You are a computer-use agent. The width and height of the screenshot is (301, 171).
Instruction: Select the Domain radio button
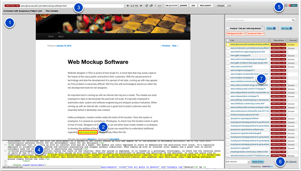tap(216, 6)
